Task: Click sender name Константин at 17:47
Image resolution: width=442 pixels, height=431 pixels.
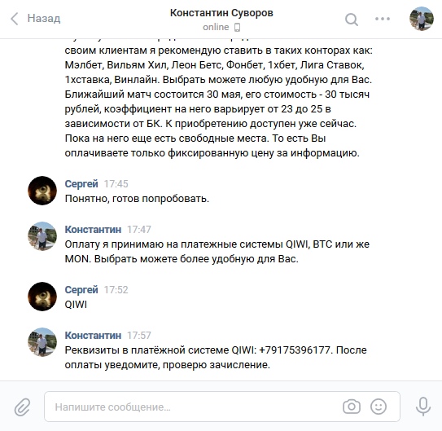Action: [93, 230]
